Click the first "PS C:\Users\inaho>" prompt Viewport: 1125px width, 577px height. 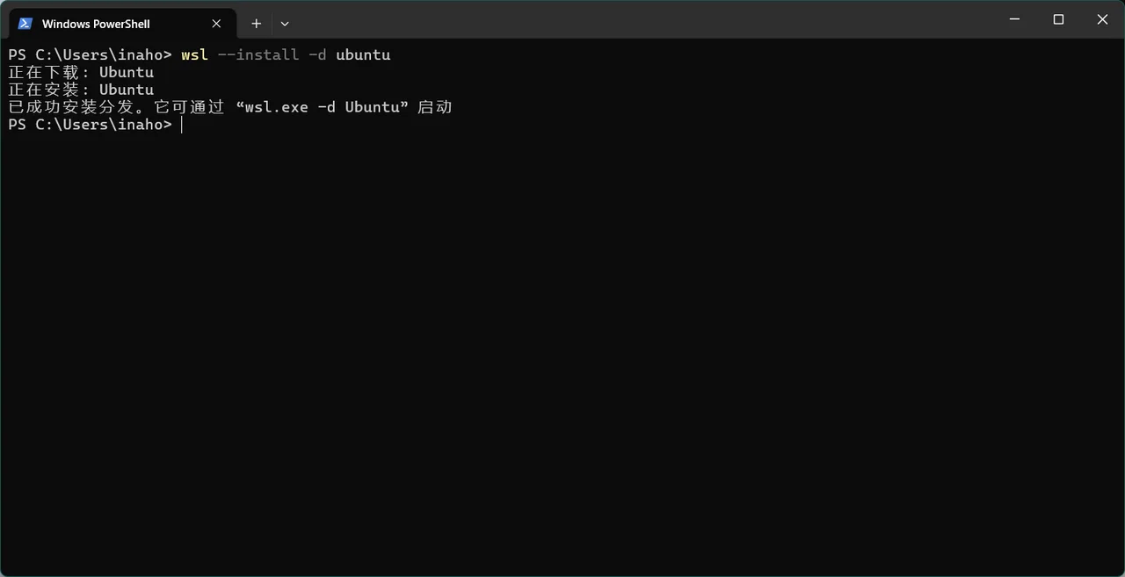click(90, 54)
